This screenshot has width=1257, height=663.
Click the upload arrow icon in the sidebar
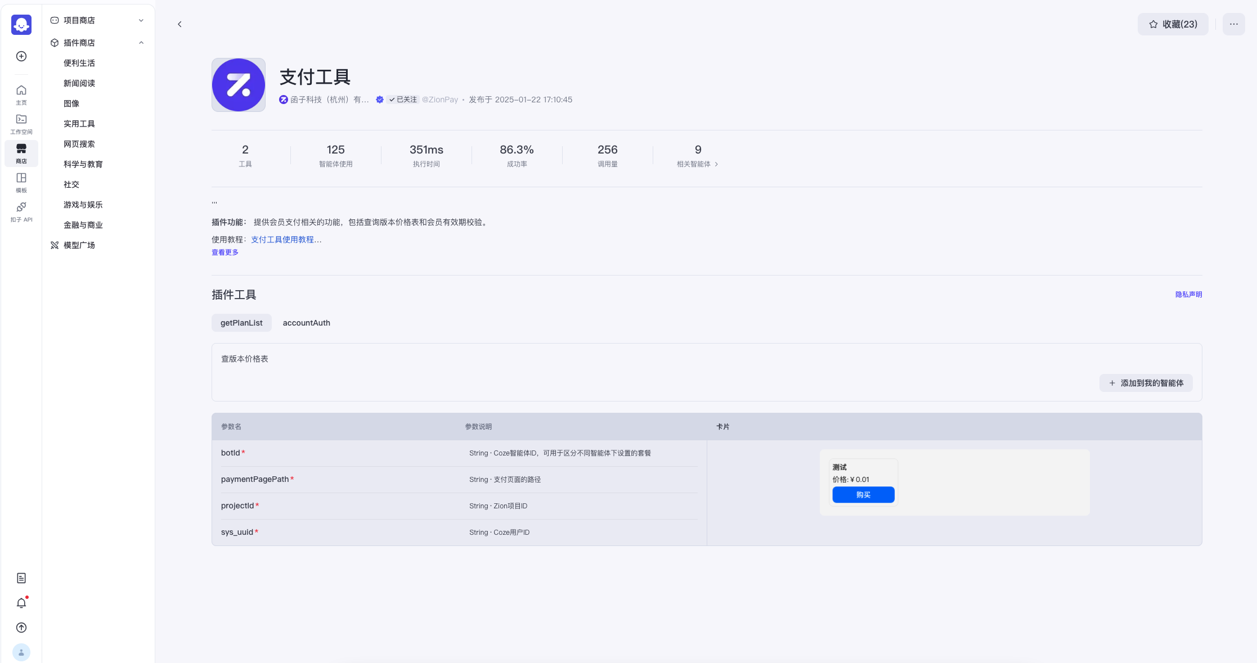click(x=21, y=628)
